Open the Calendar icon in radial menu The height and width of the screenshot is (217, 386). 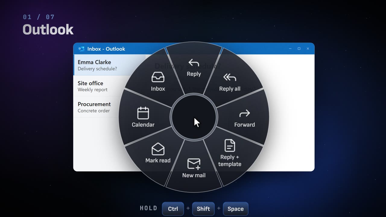pyautogui.click(x=143, y=113)
